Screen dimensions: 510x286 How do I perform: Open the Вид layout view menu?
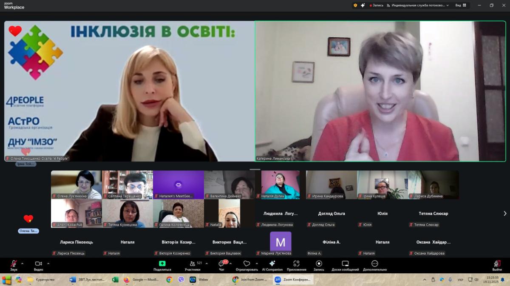(x=461, y=6)
